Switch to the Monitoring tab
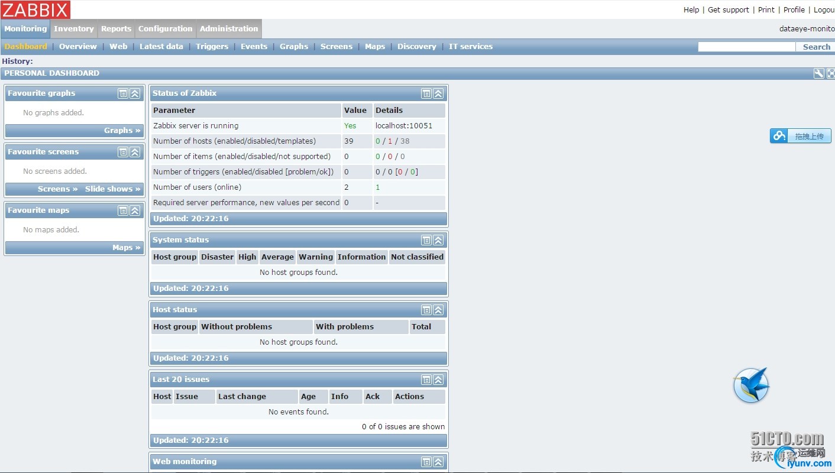The width and height of the screenshot is (835, 473). click(25, 29)
